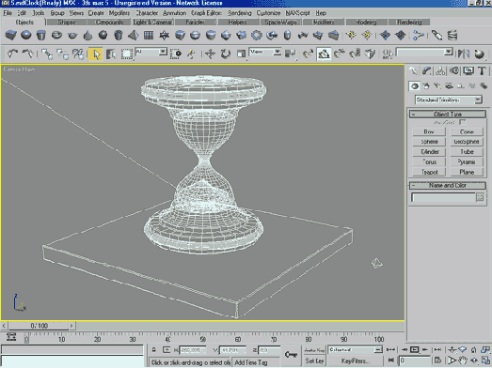The width and height of the screenshot is (492, 368).
Task: Click the Select and Link tool
Action: point(47,54)
